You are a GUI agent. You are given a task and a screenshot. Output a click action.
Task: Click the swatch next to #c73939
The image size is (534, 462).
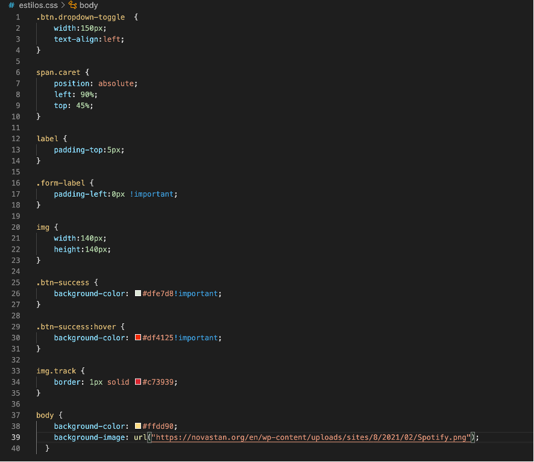[x=139, y=382]
